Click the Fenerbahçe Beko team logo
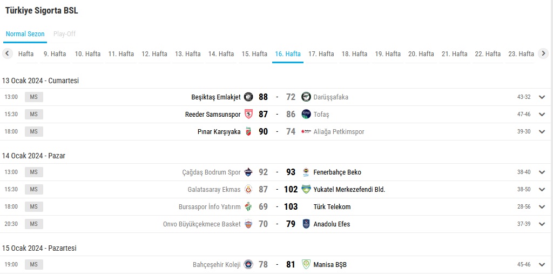 tap(306, 172)
